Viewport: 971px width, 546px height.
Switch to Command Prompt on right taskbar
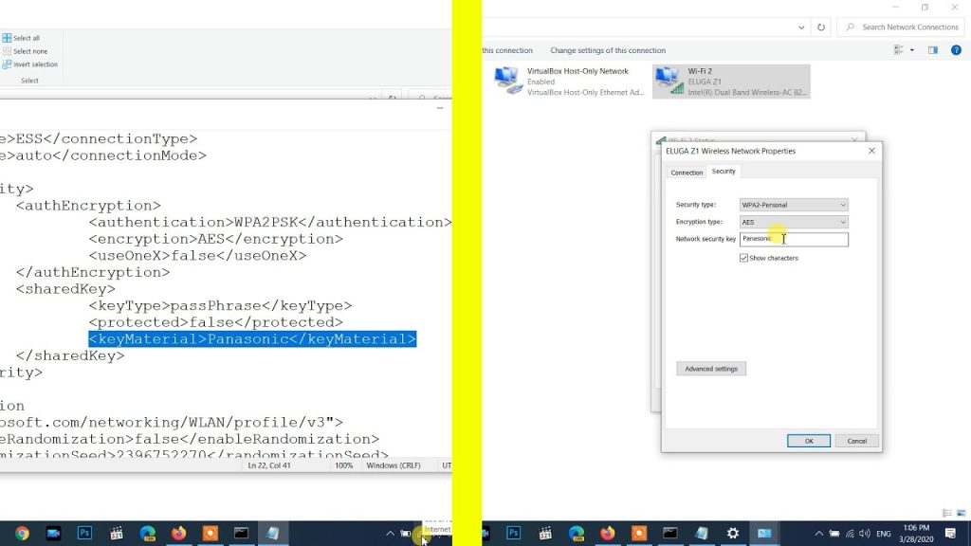tap(670, 533)
